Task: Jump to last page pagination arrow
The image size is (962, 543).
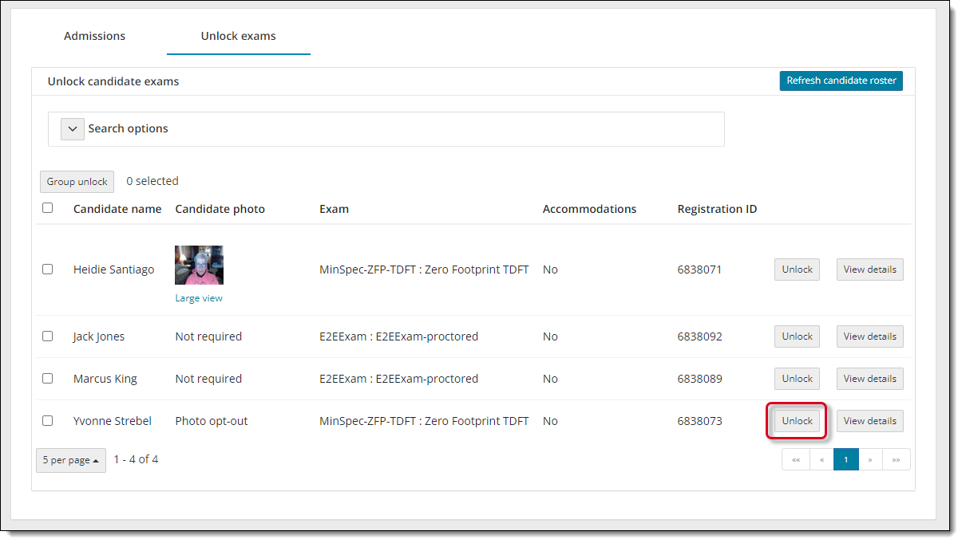Action: [x=896, y=459]
